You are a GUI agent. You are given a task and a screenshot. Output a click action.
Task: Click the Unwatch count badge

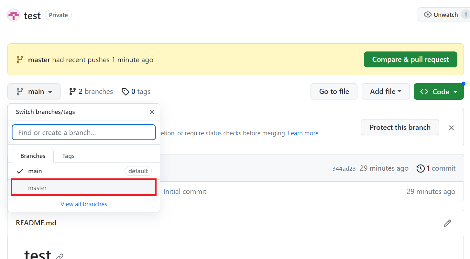point(465,15)
